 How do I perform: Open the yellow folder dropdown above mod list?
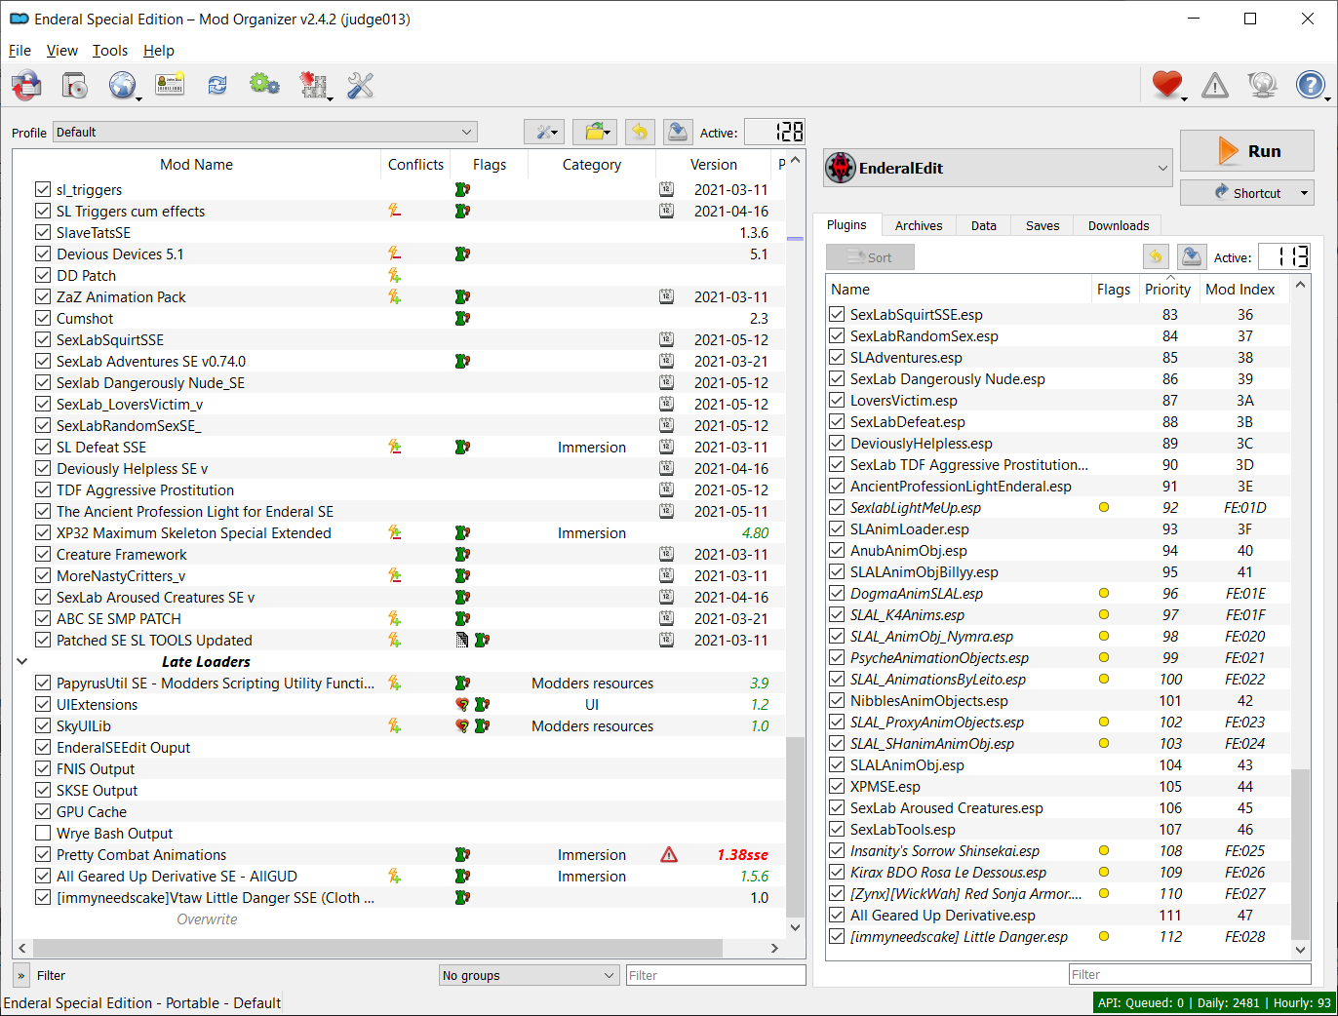coord(593,132)
